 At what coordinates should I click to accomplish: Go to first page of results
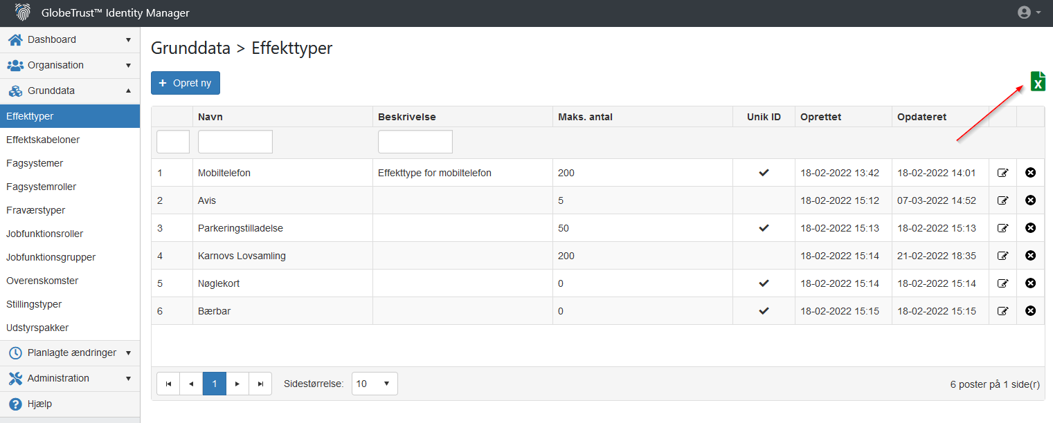tap(168, 384)
